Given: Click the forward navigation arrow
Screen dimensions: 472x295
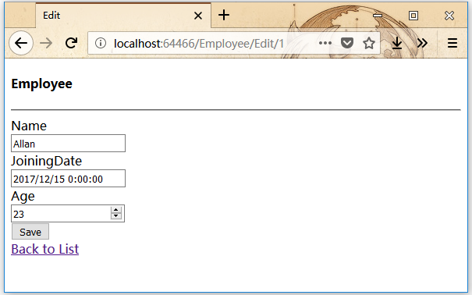Looking at the screenshot, I should click(x=46, y=43).
